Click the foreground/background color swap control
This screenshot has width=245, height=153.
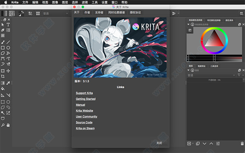pyautogui.click(x=22, y=12)
